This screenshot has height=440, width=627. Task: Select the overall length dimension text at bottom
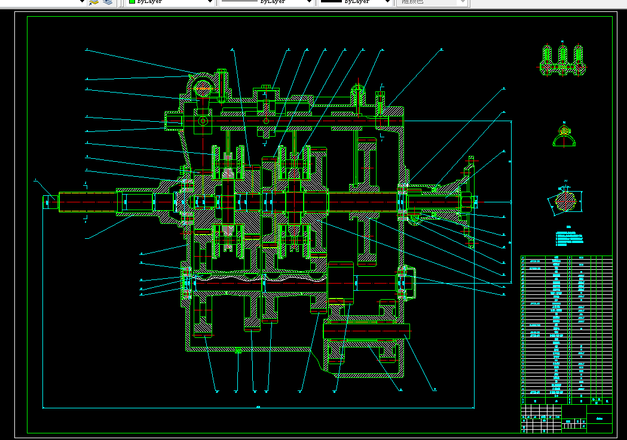[x=258, y=407]
